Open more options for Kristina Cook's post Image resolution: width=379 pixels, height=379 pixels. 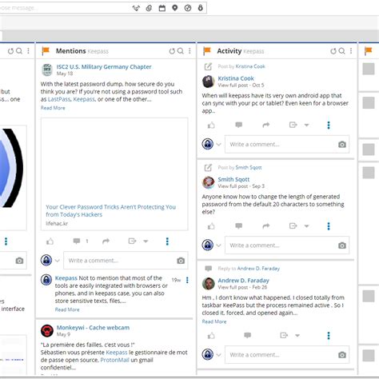click(x=329, y=126)
